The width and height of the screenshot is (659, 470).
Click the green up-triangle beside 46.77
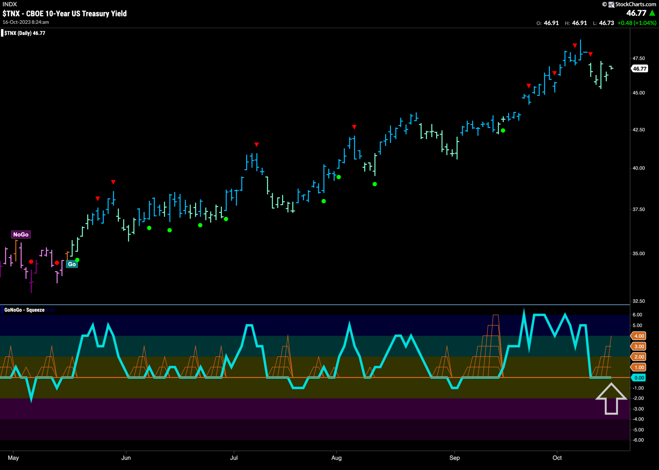coord(652,13)
